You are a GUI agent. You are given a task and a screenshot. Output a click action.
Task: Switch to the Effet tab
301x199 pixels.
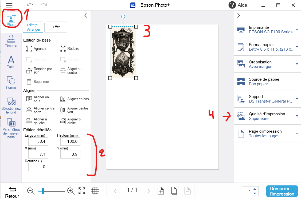(x=56, y=27)
